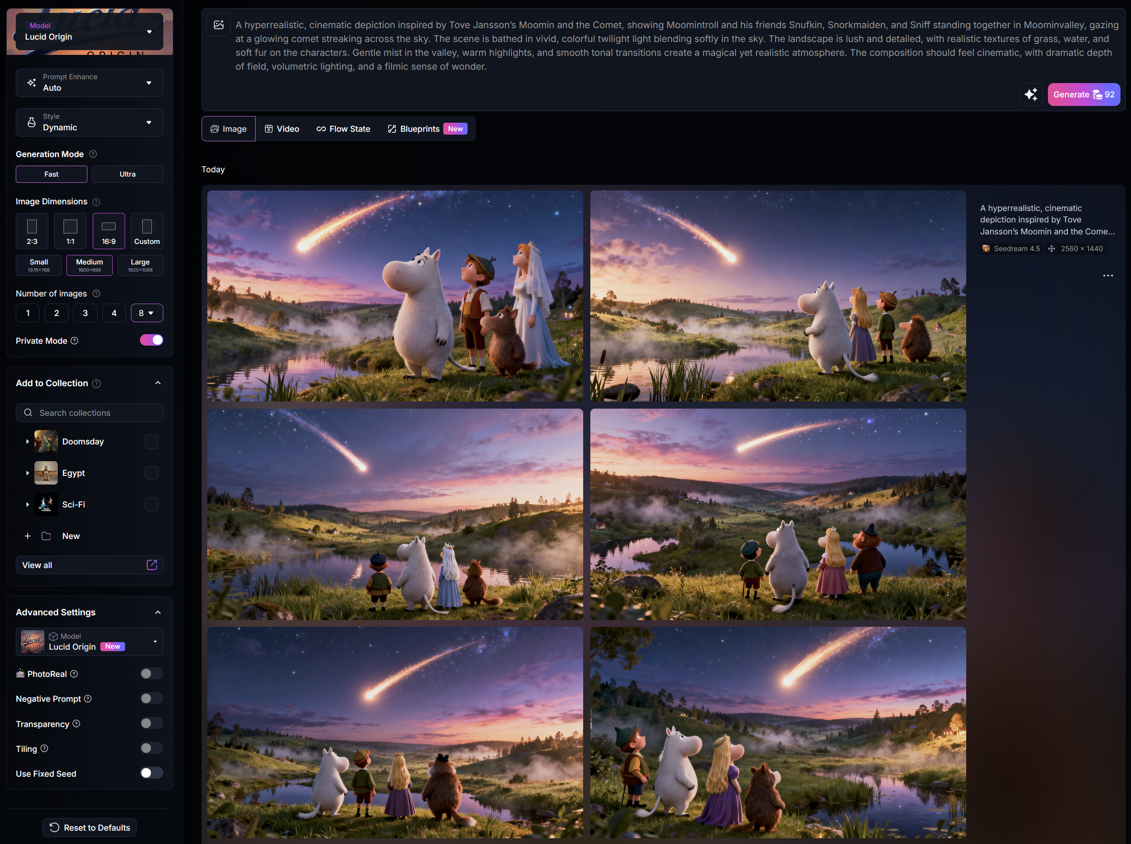
Task: Check the Doomsday collection checkbox
Action: pos(151,442)
